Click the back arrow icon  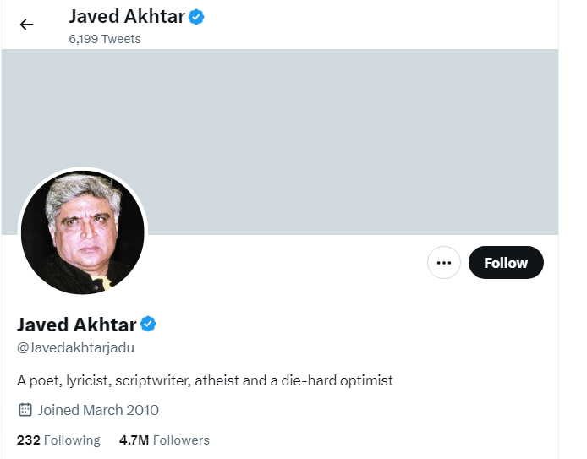tap(26, 24)
